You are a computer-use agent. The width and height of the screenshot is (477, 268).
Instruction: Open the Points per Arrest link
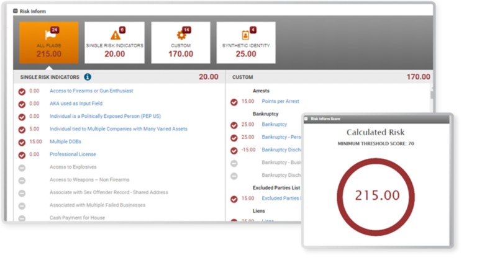281,101
